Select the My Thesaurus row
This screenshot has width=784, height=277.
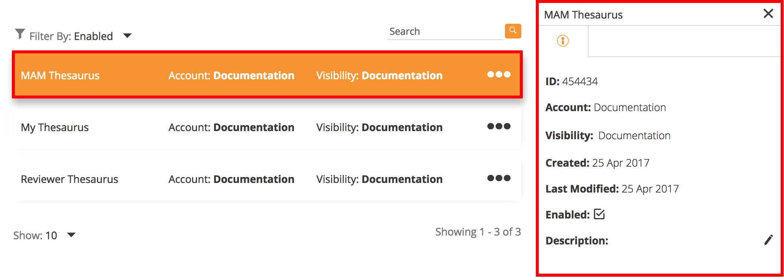[55, 127]
